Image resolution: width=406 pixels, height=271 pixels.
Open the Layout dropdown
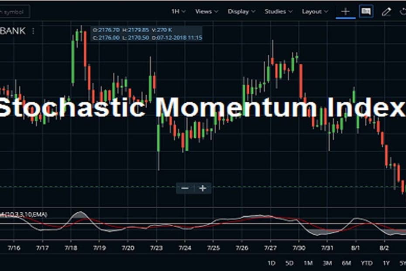(x=314, y=12)
